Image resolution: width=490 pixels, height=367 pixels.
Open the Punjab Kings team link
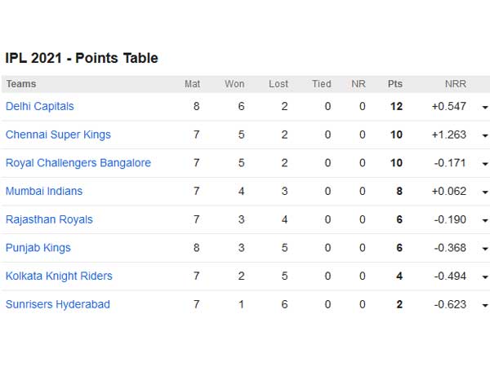pos(38,248)
